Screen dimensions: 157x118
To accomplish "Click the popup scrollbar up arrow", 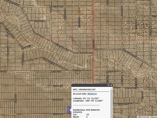I will (x=111, y=88).
